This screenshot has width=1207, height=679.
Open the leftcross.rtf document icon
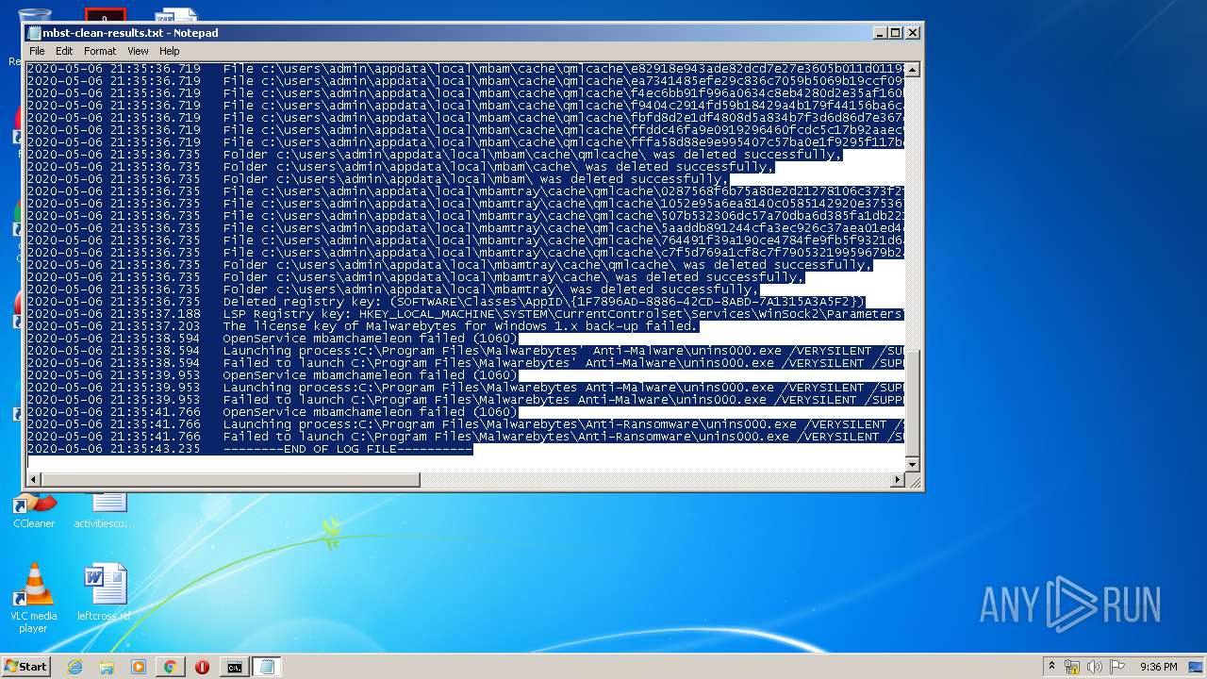coord(104,592)
